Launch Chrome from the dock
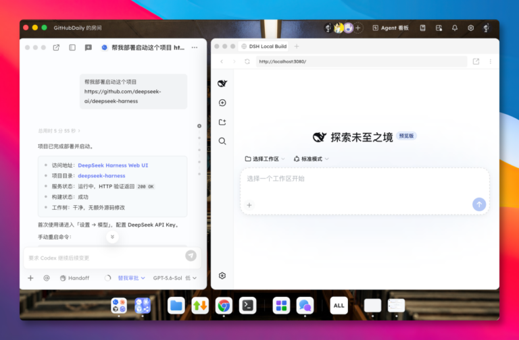 click(x=224, y=306)
